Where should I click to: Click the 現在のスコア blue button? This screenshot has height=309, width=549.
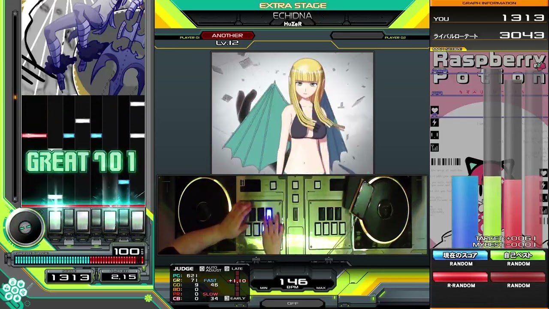460,255
